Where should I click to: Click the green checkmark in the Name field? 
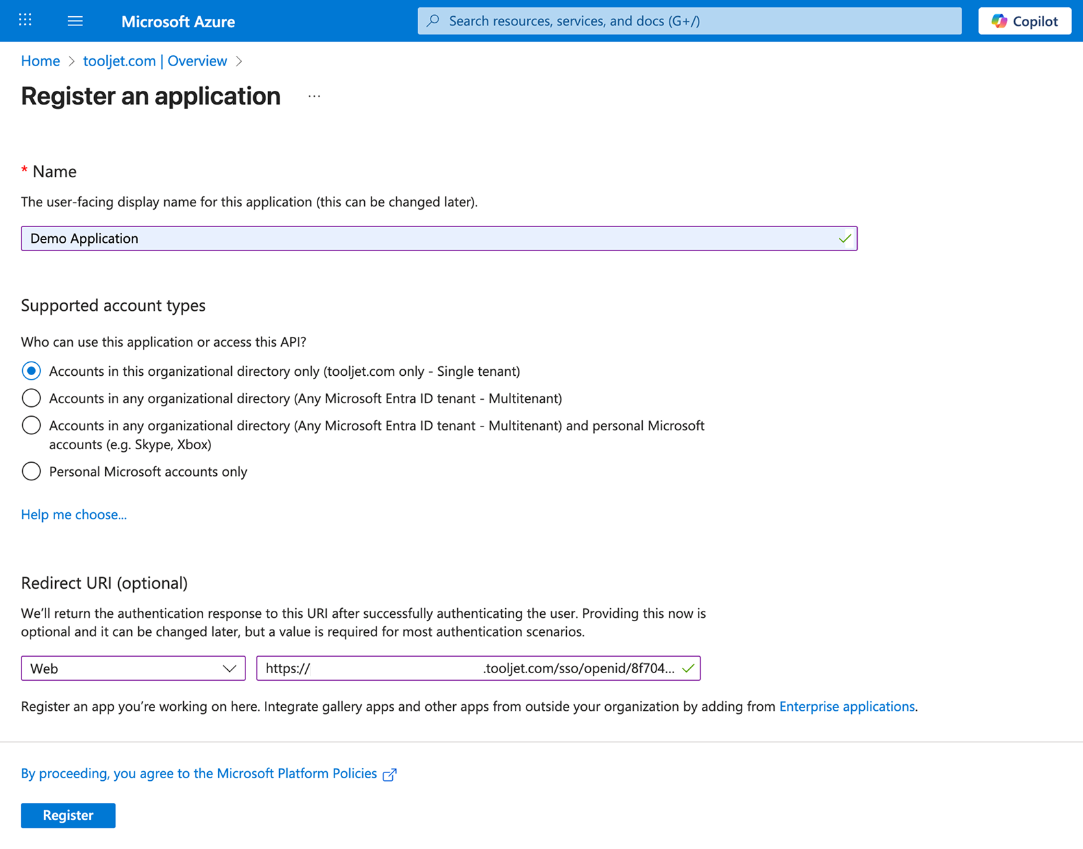[845, 238]
